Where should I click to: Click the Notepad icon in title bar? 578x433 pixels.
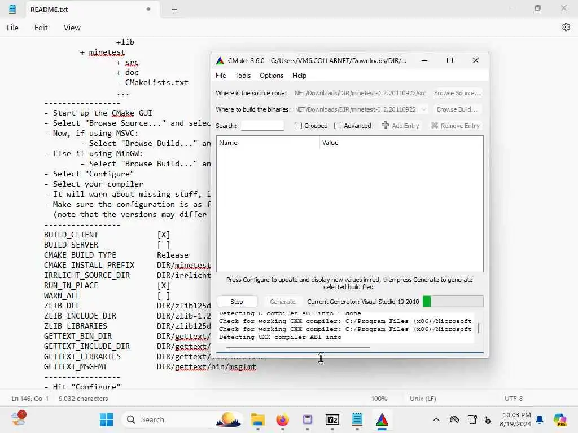pyautogui.click(x=12, y=9)
